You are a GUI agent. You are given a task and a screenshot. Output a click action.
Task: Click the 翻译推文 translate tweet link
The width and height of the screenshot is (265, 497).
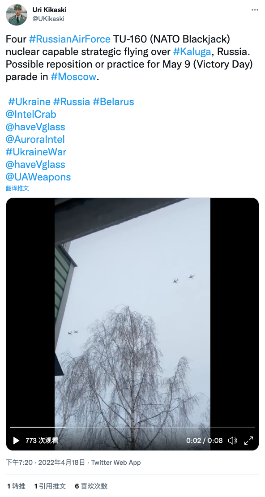pyautogui.click(x=17, y=188)
